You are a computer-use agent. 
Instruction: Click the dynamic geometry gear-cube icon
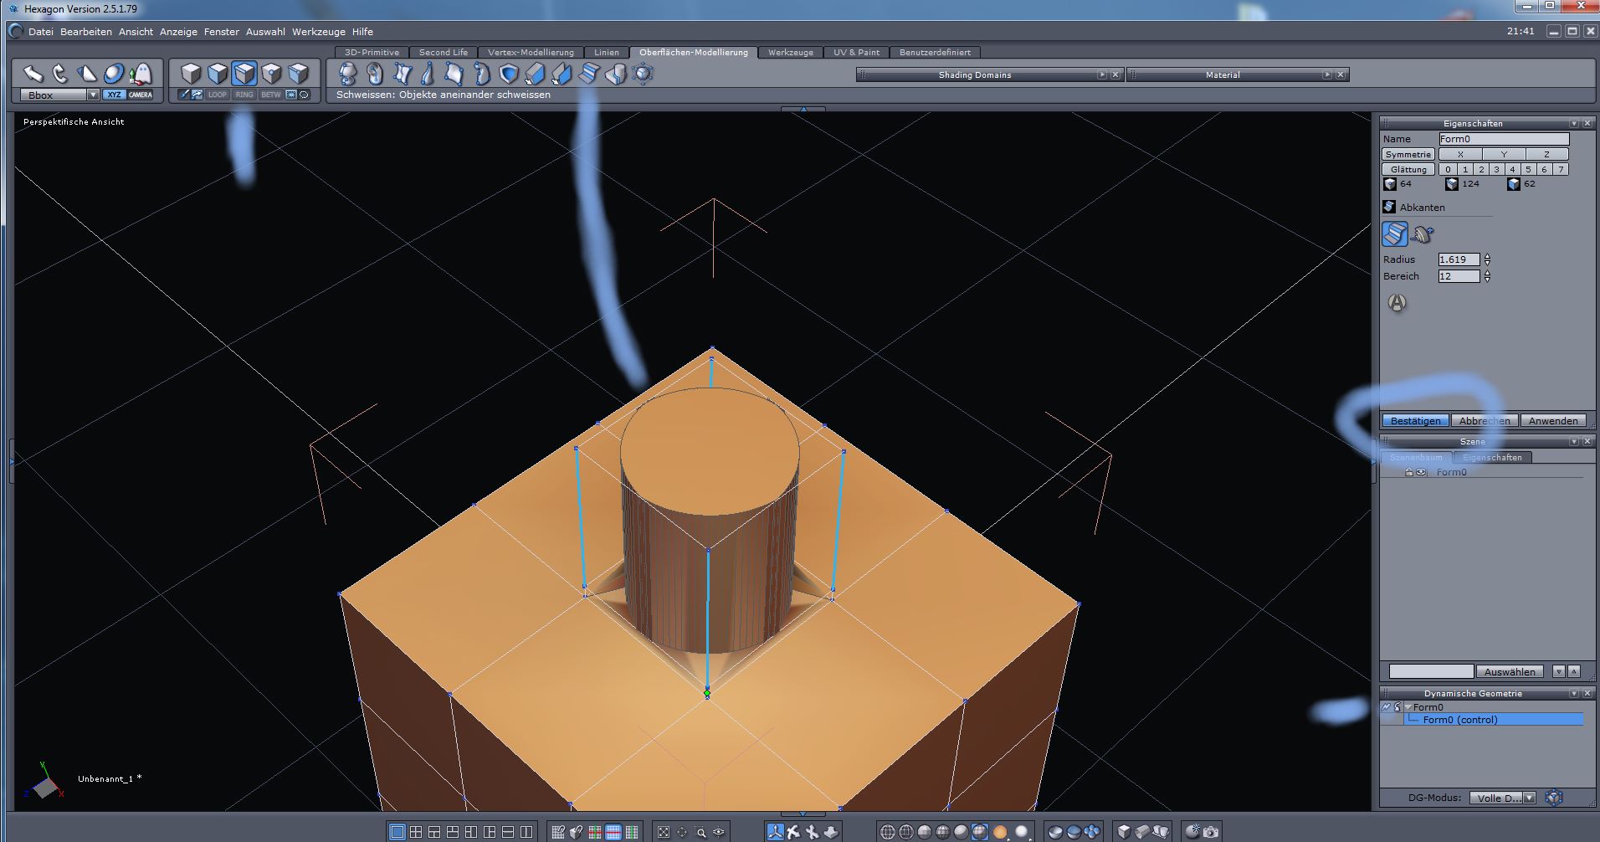click(x=1554, y=798)
